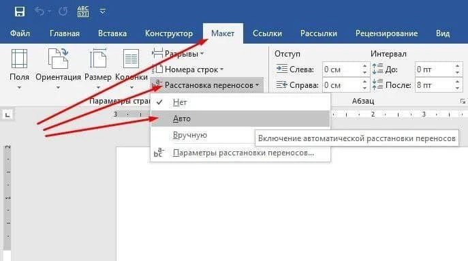Expand the arrow under Размер
The image size is (468, 261).
tap(98, 87)
